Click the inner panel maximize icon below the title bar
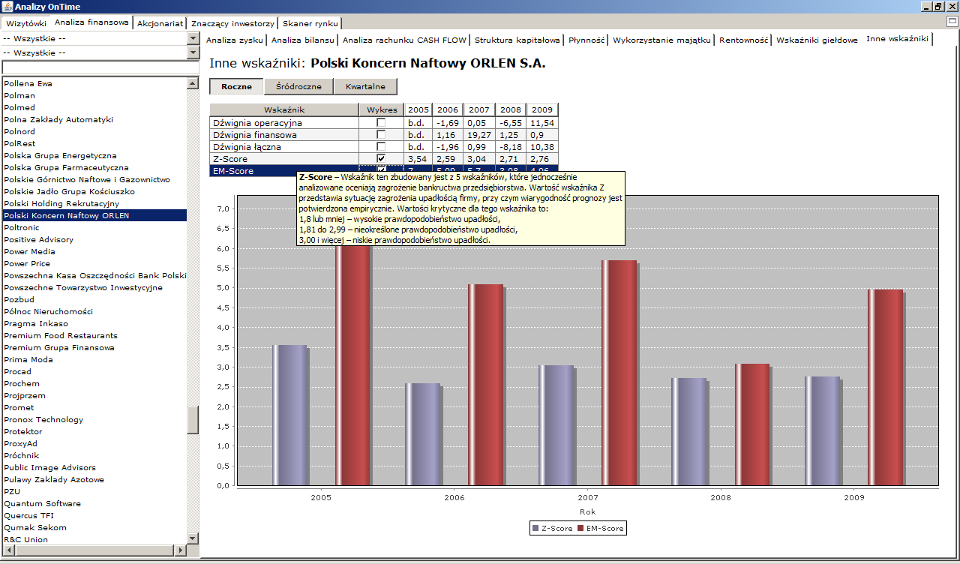960x564 pixels. [x=952, y=22]
